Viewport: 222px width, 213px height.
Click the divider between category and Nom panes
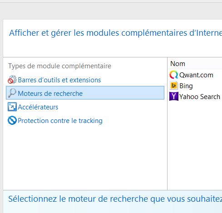167,123
